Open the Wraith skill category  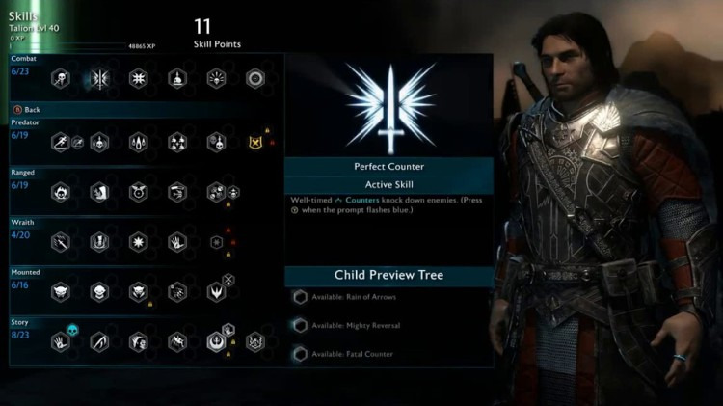22,223
